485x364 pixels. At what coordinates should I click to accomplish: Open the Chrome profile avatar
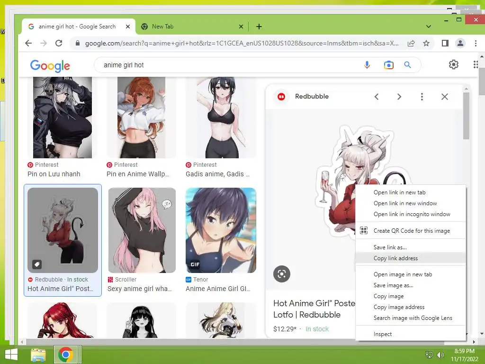tap(460, 43)
